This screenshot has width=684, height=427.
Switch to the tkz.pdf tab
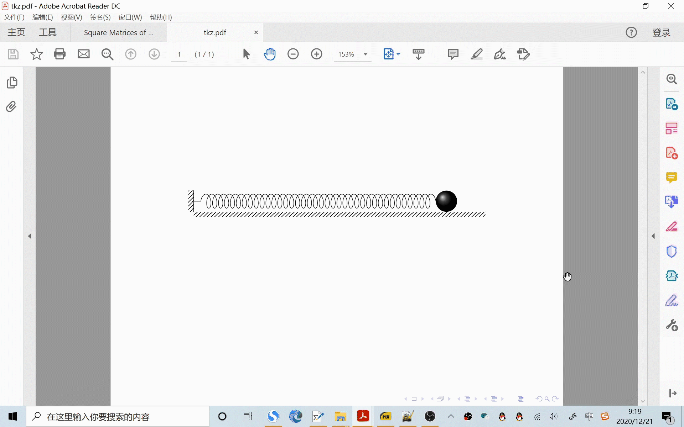215,32
